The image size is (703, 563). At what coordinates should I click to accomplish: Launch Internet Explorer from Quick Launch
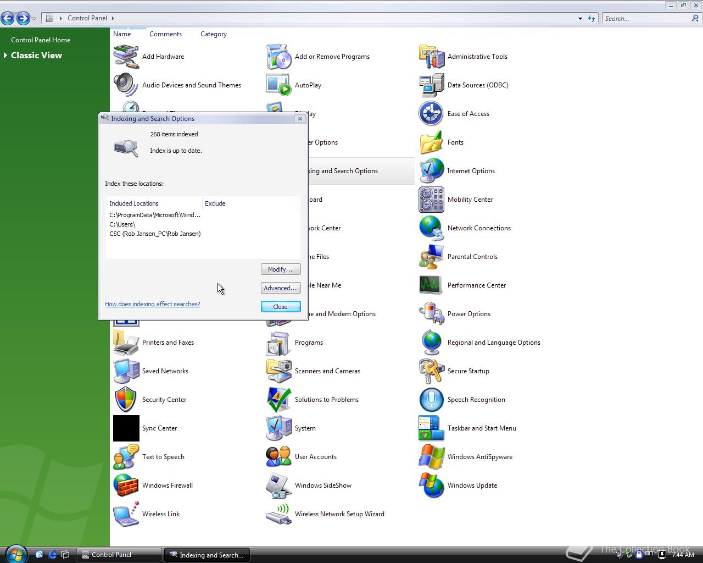[52, 555]
